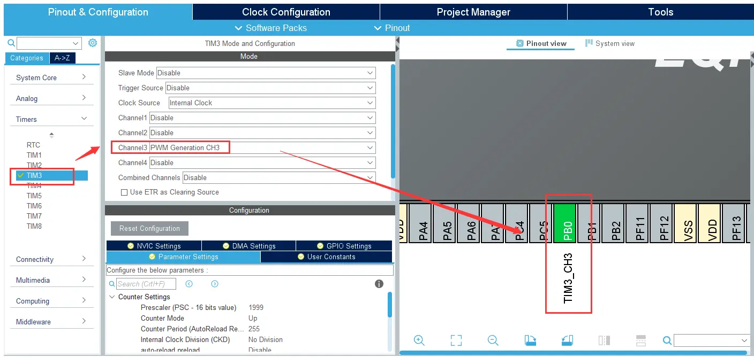Open the Parameter Settings tab
The width and height of the screenshot is (754, 357).
(183, 257)
